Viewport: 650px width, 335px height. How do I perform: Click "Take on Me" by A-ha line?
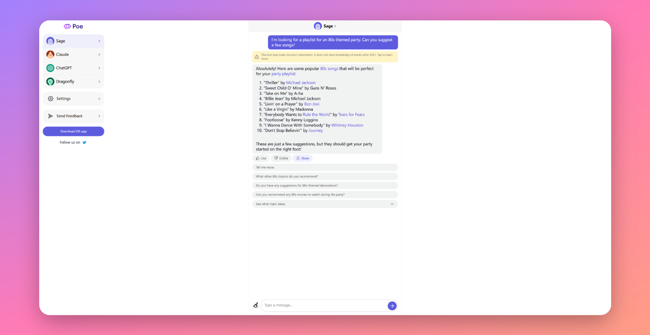tap(283, 93)
